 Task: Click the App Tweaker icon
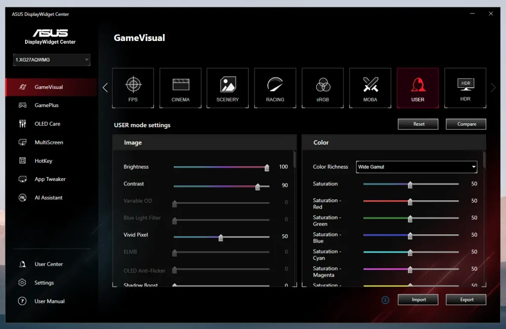coord(23,179)
